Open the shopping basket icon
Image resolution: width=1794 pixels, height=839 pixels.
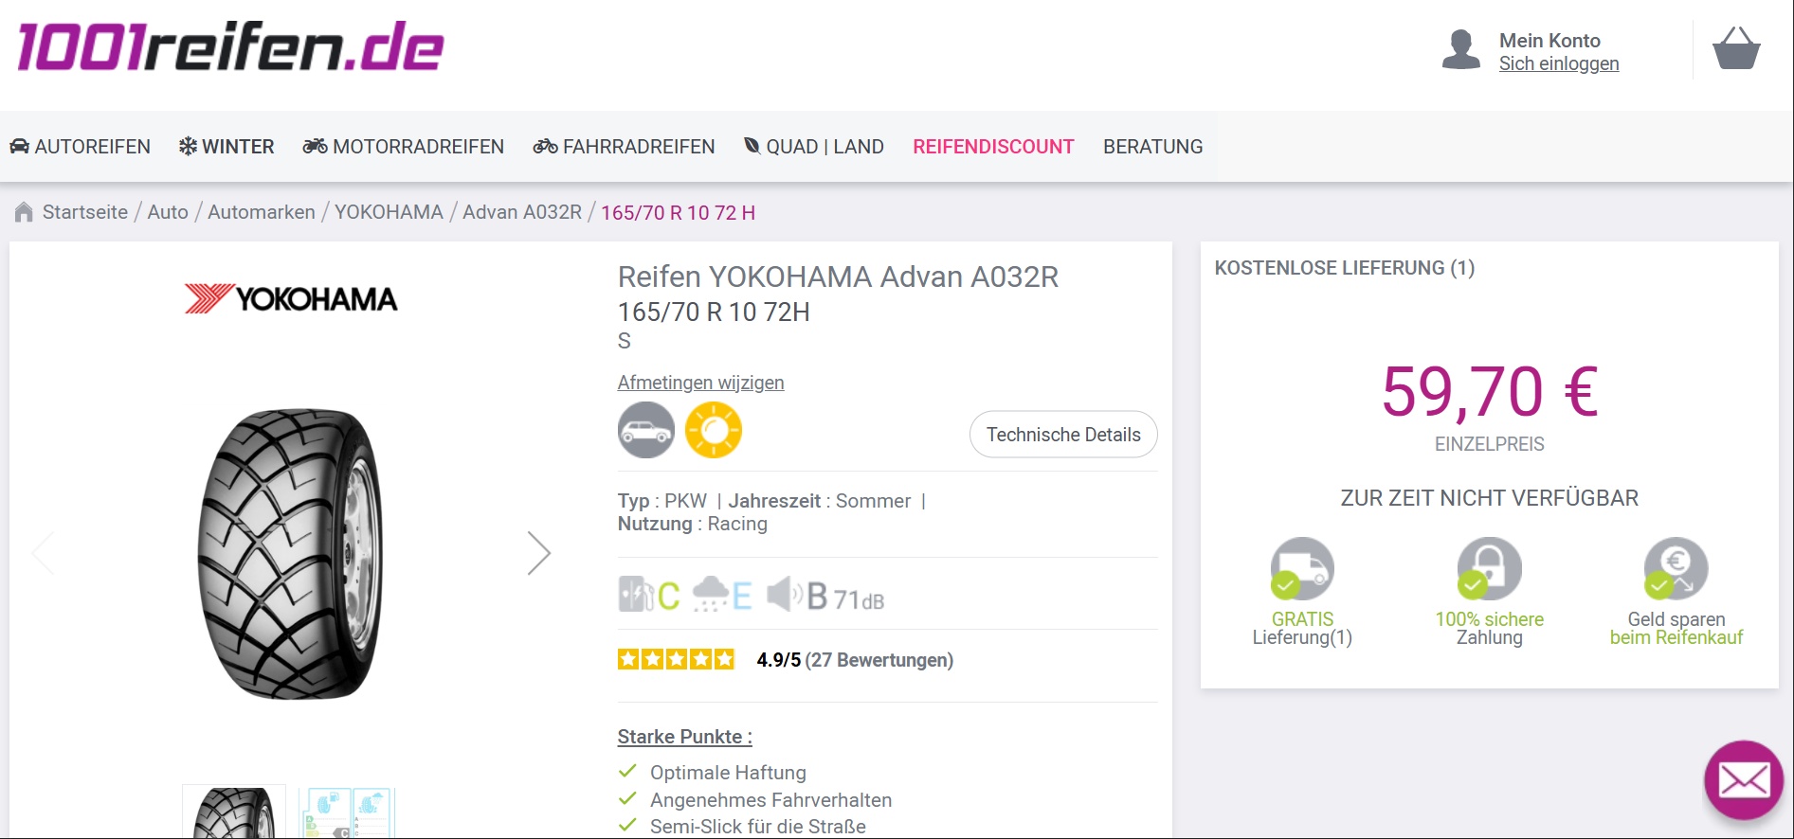coord(1735,49)
